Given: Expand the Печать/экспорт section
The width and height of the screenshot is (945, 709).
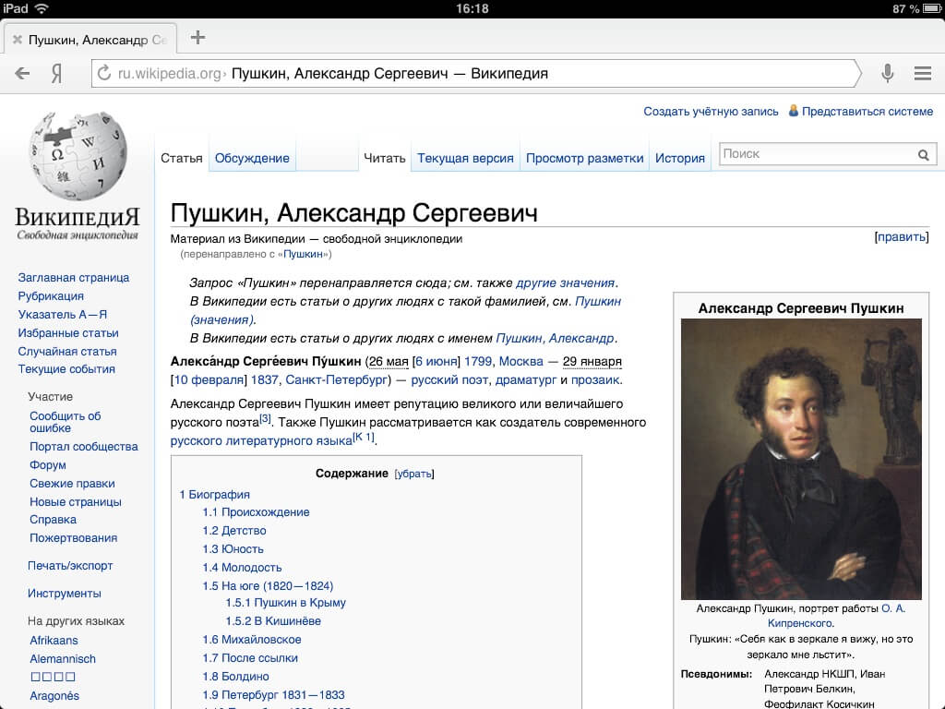Looking at the screenshot, I should pos(70,566).
